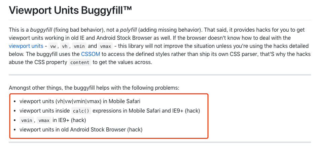
Task: Click the content inline code
Action: click(x=80, y=62)
